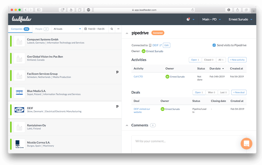Viewport: 262px width, 165px height.
Task: Open a new Safari tab with plus
Action: click(x=254, y=11)
